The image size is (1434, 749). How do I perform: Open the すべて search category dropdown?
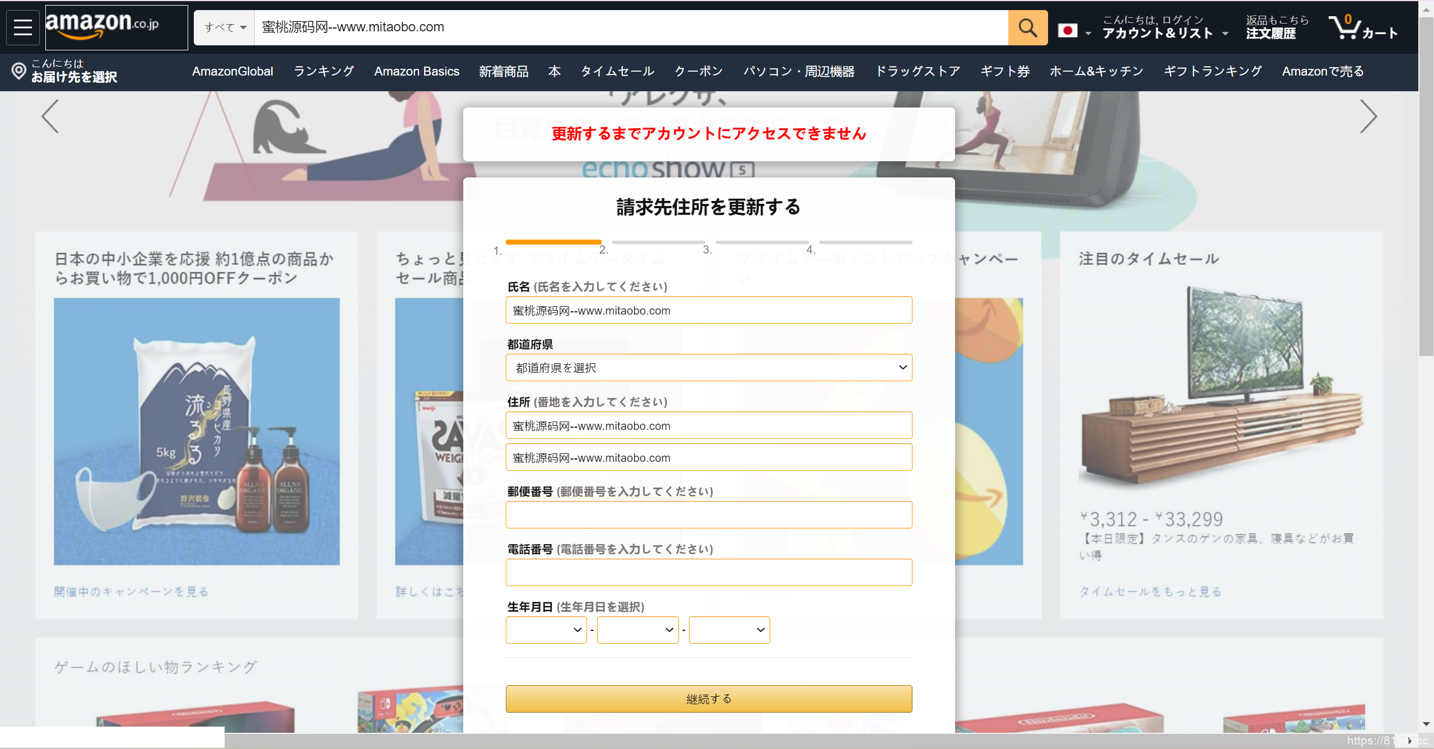pos(224,27)
